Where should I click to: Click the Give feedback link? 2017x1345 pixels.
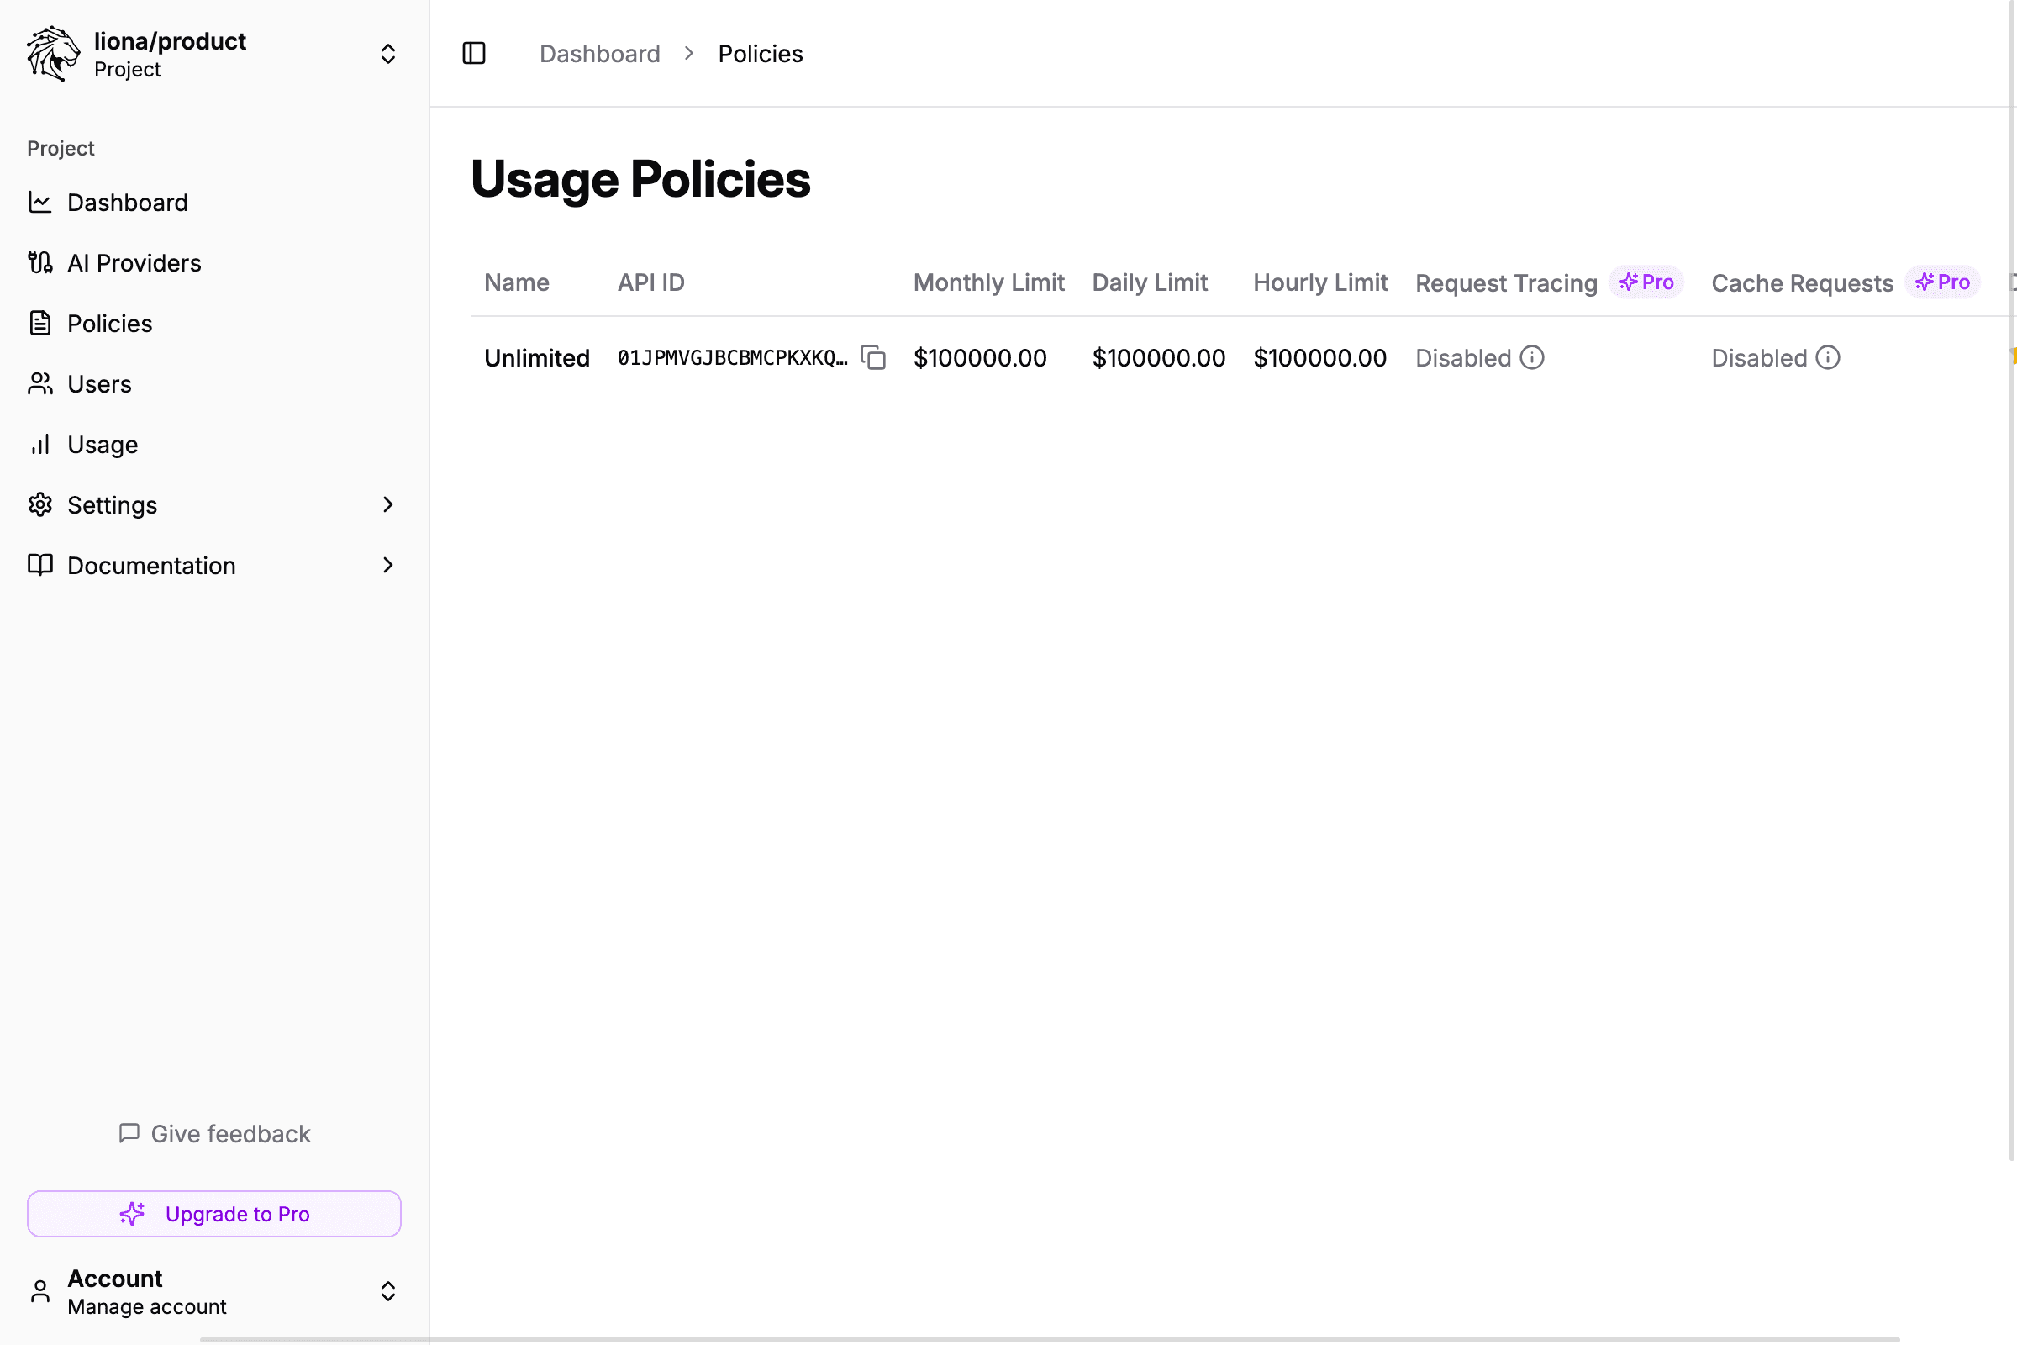pos(213,1133)
